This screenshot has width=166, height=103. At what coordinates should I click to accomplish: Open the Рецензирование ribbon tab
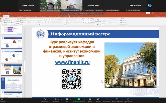click(x=52, y=16)
